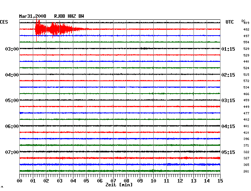Screen dimensions: 251x191
Task: Click the Zeit [min] axis title
Action: 119,185
